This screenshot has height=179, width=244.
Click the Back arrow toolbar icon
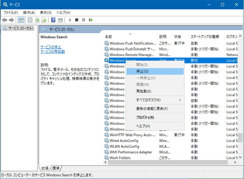[x=4, y=20]
